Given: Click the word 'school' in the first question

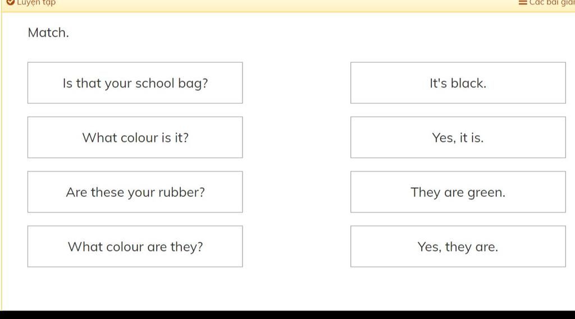Looking at the screenshot, I should tap(155, 84).
